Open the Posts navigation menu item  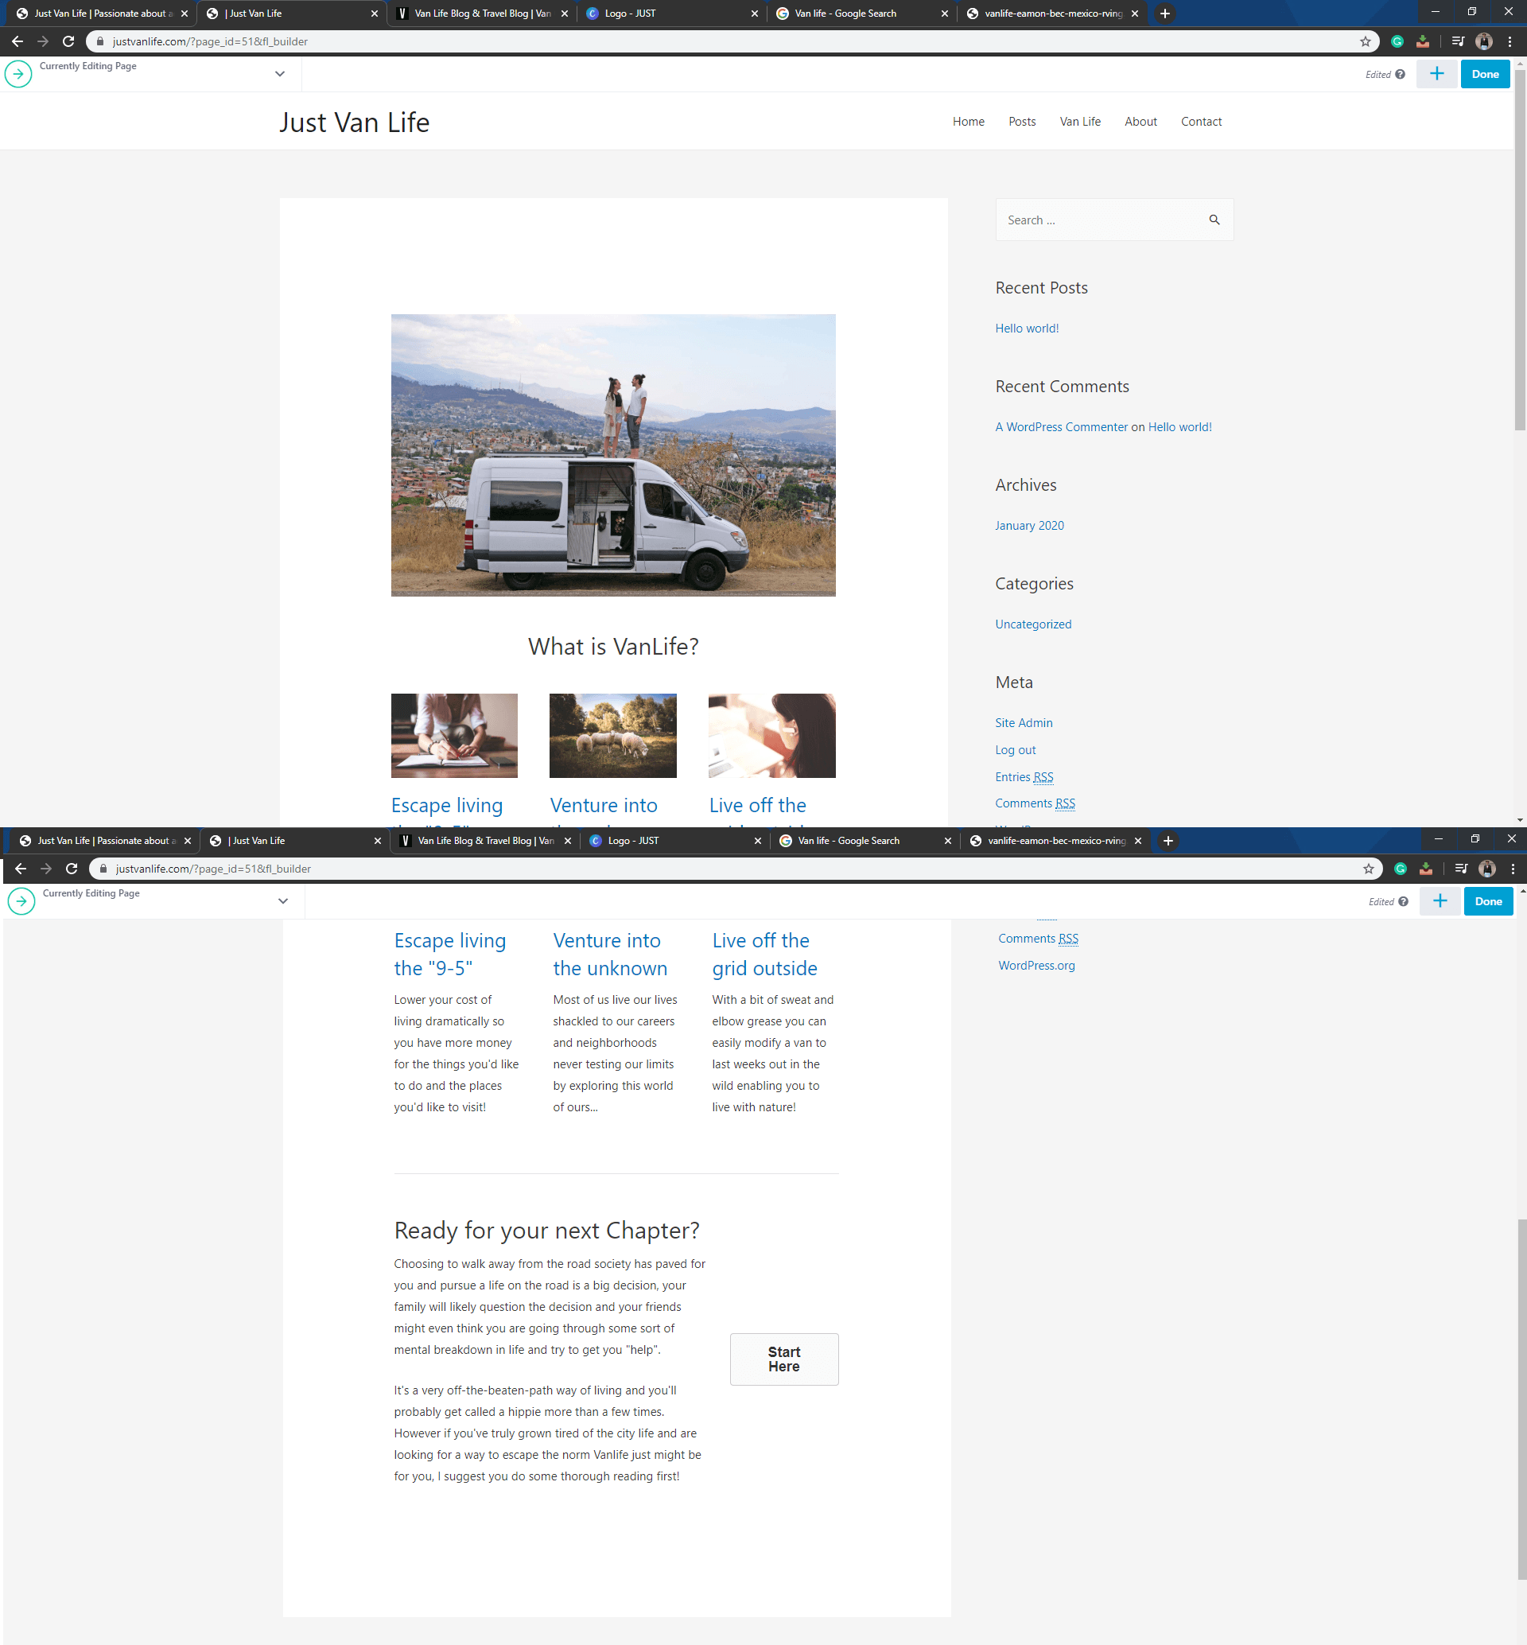click(x=1022, y=122)
